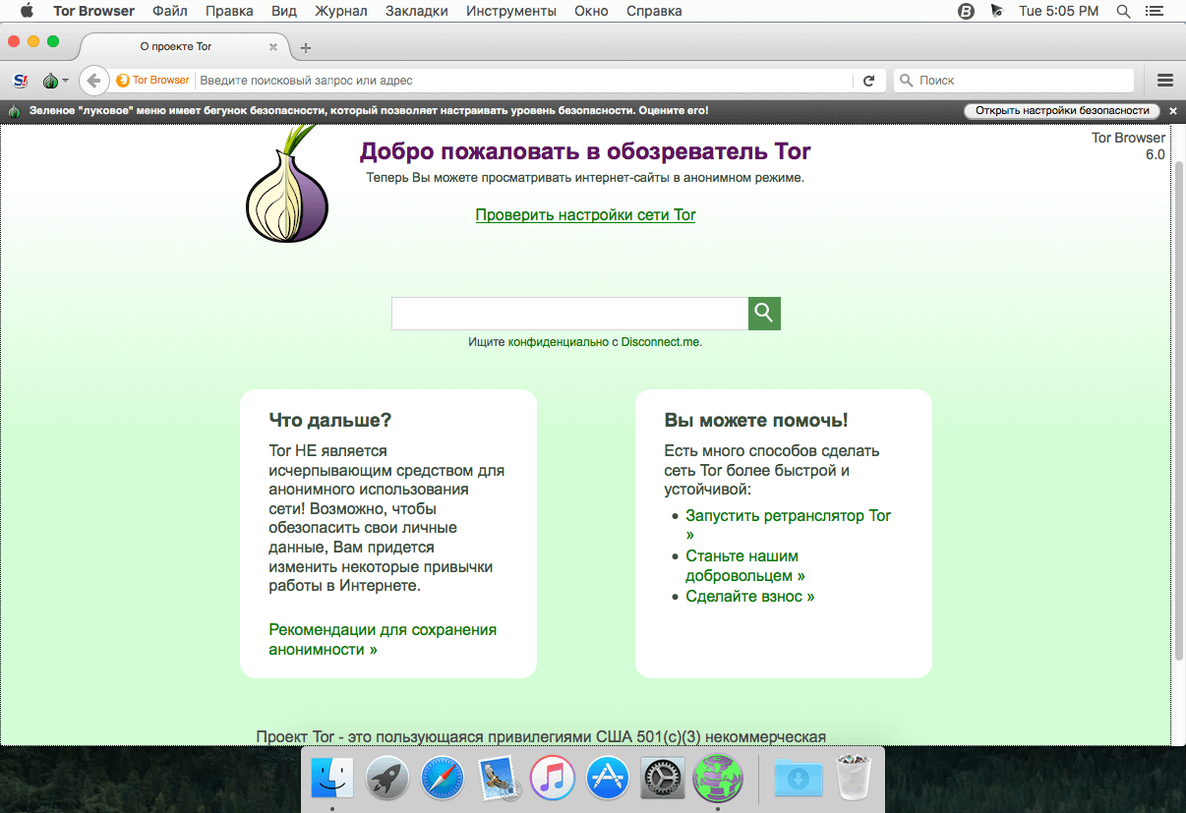Open Spotlight search in menu bar
This screenshot has width=1186, height=813.
pos(1123,11)
